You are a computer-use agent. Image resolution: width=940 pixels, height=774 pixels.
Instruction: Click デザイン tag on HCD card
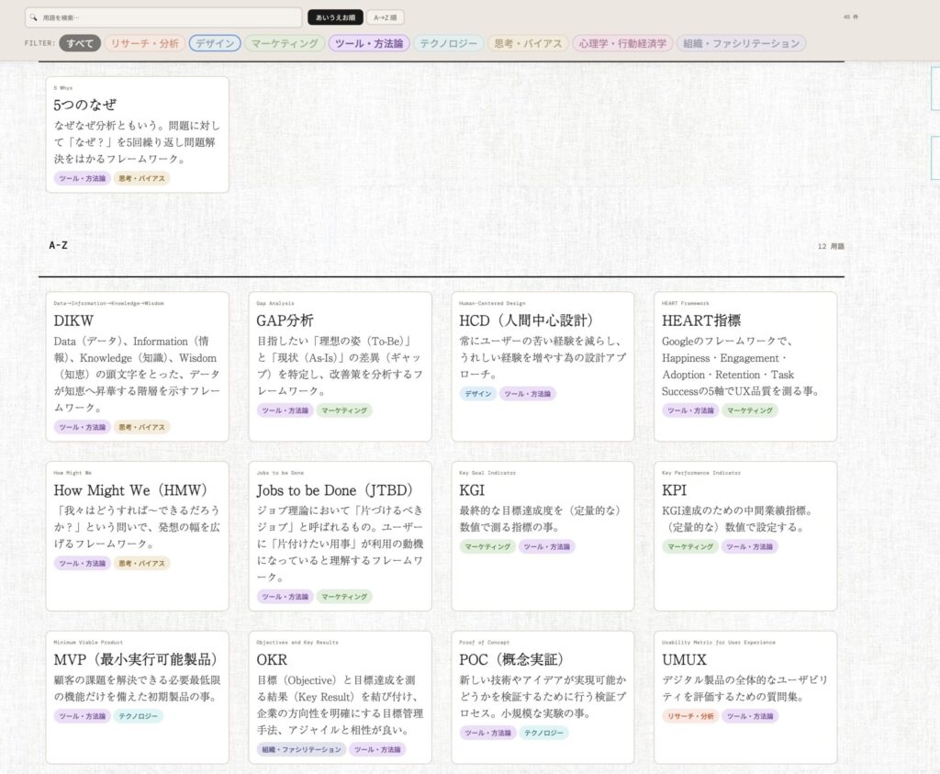477,394
